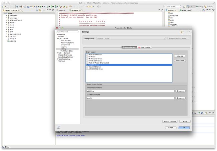217x151 pixels.
Task: Minimize the editor area
Action: tap(159, 10)
